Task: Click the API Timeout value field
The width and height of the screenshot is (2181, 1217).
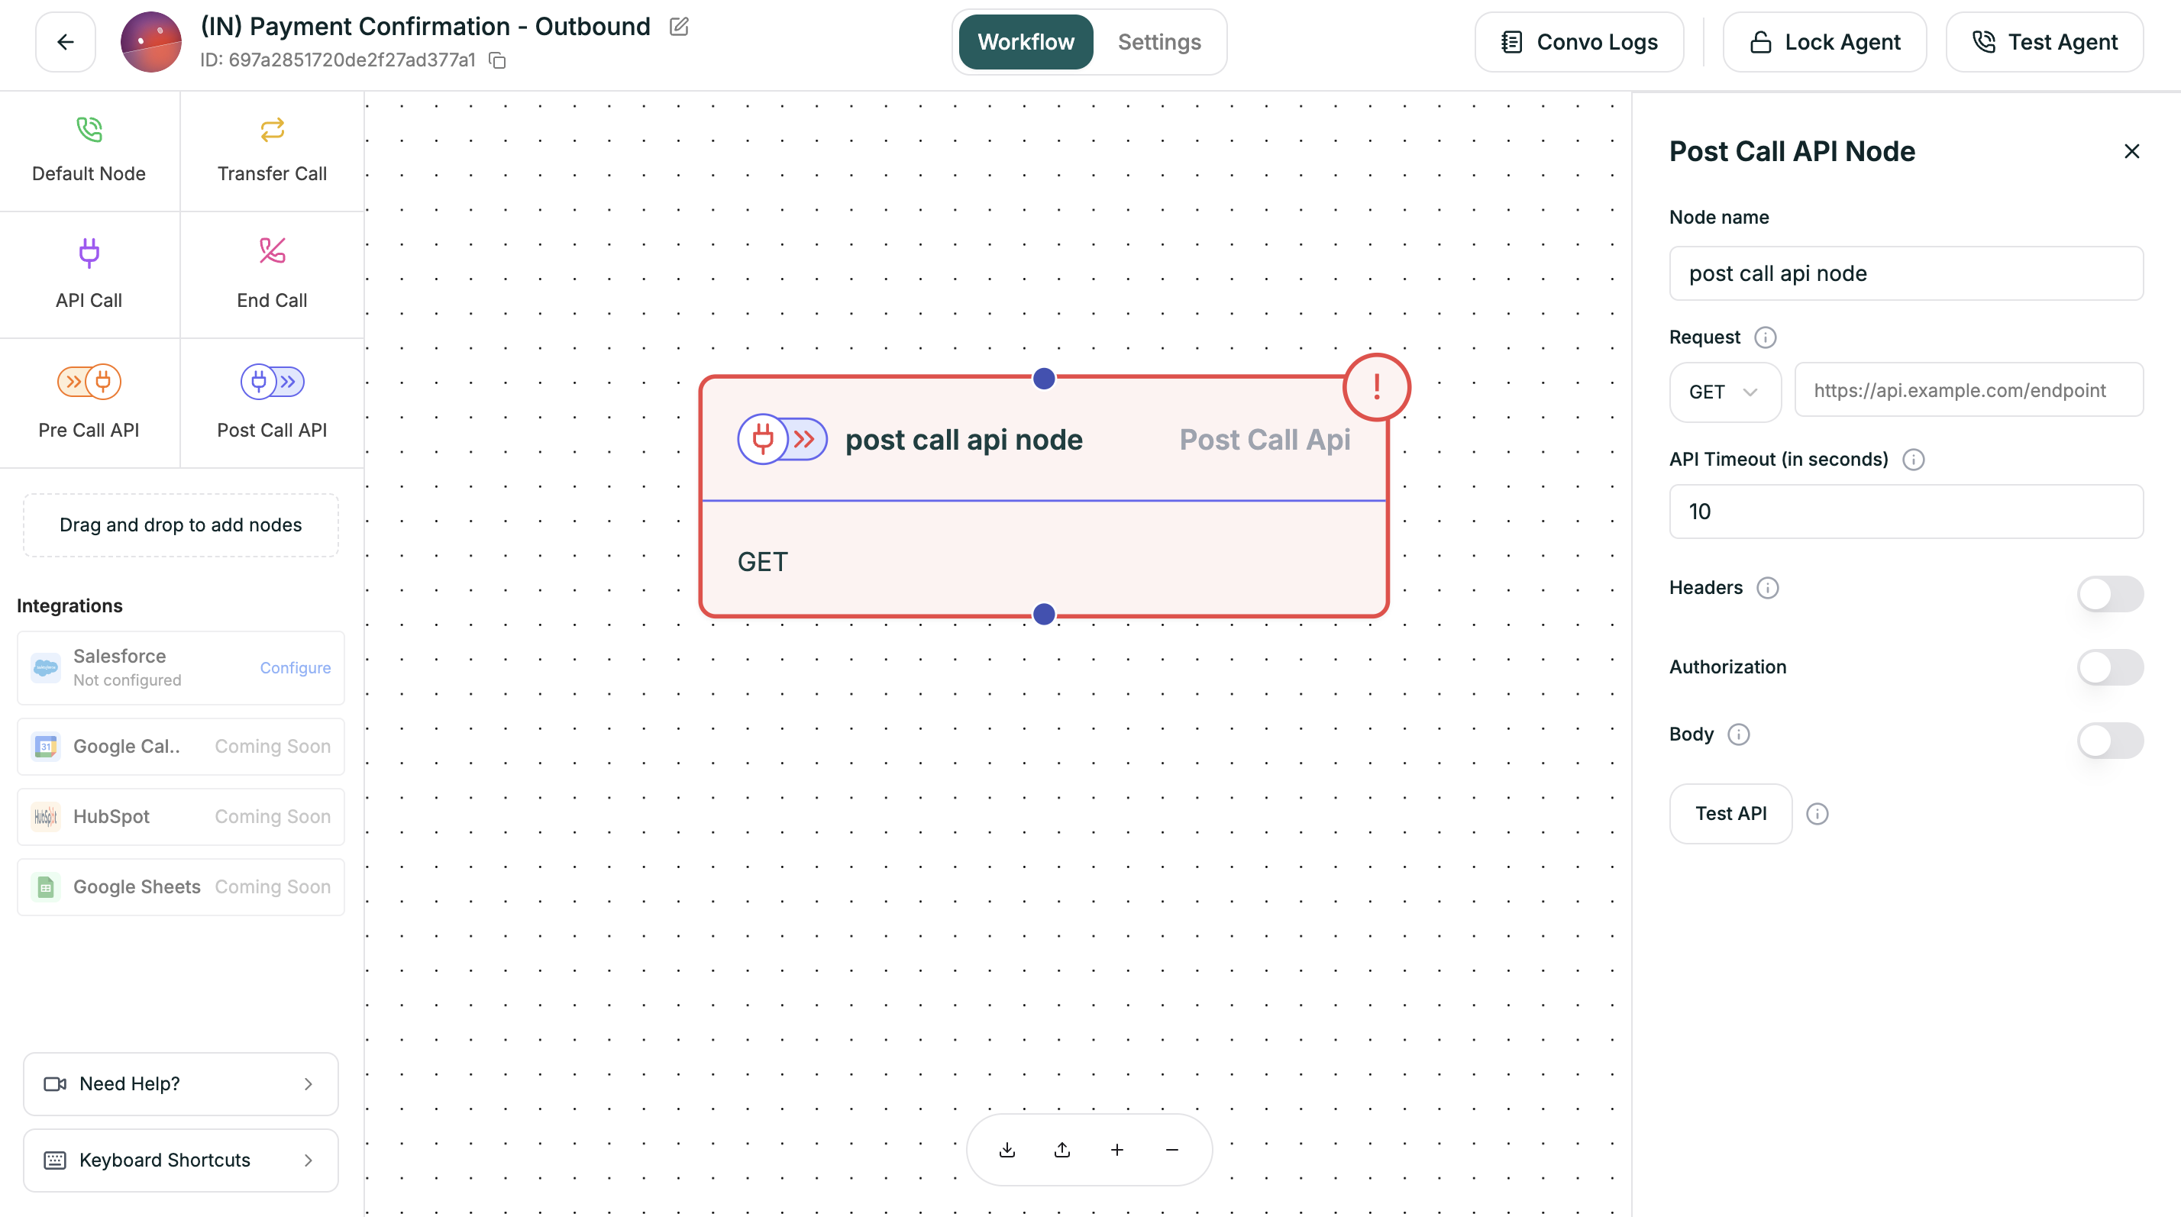Action: point(1906,512)
